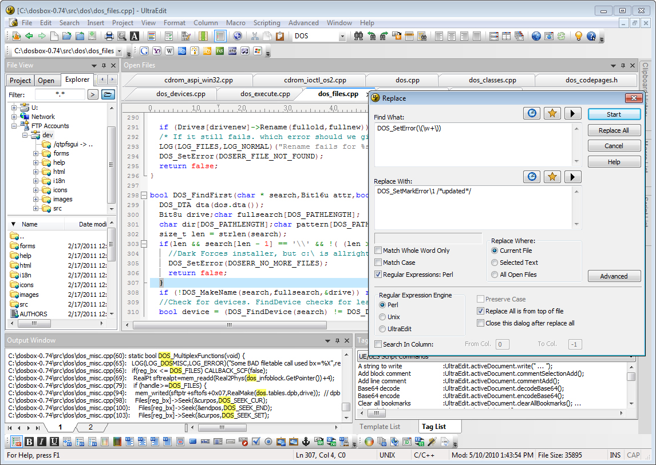The height and width of the screenshot is (465, 656).
Task: Enable Search In Column checkbox
Action: click(x=378, y=344)
